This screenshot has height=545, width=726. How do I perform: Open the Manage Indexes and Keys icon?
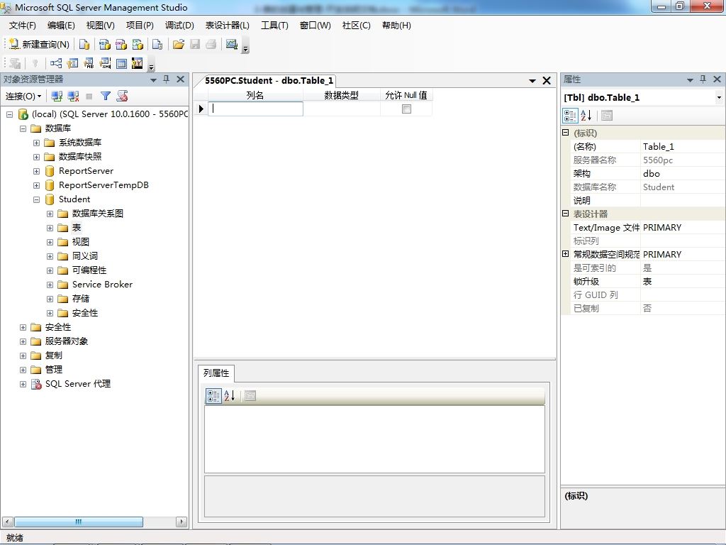coord(72,63)
